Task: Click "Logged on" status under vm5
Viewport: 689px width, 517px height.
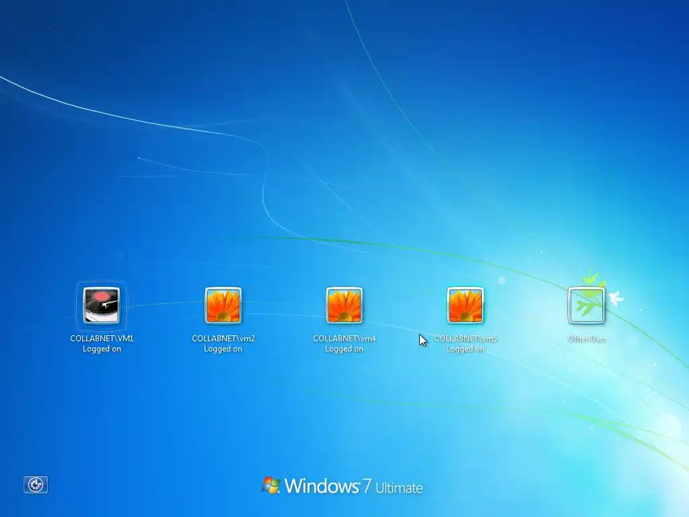Action: coord(466,349)
